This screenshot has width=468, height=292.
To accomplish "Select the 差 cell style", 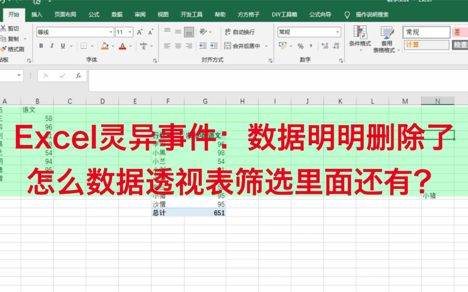I will (x=460, y=32).
